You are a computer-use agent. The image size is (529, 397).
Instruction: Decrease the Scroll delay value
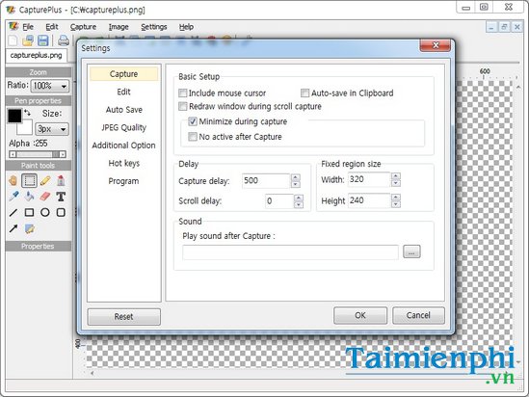299,204
